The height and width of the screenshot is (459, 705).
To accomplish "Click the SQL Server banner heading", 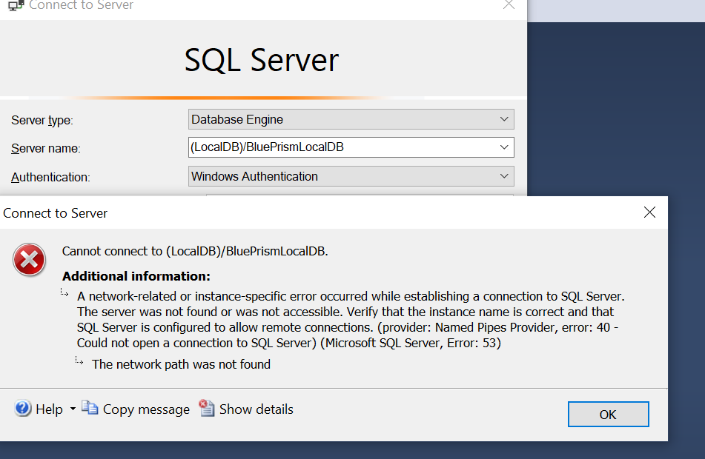I will (262, 60).
